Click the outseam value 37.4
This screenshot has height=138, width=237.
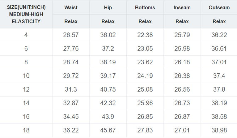click(x=219, y=76)
